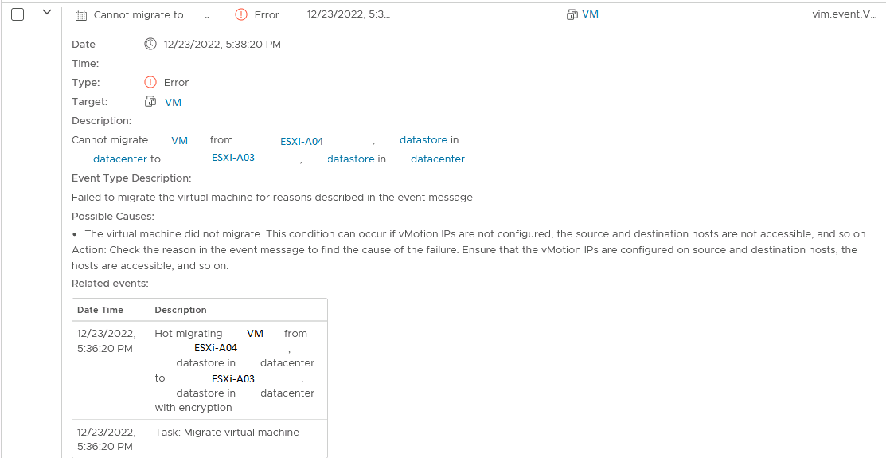Click the calendar icon beside 'Cannot migrate to'
Image resolution: width=886 pixels, height=458 pixels.
pos(80,15)
